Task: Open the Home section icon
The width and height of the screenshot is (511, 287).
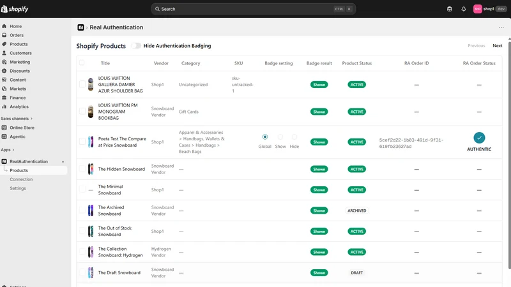Action: [4, 26]
